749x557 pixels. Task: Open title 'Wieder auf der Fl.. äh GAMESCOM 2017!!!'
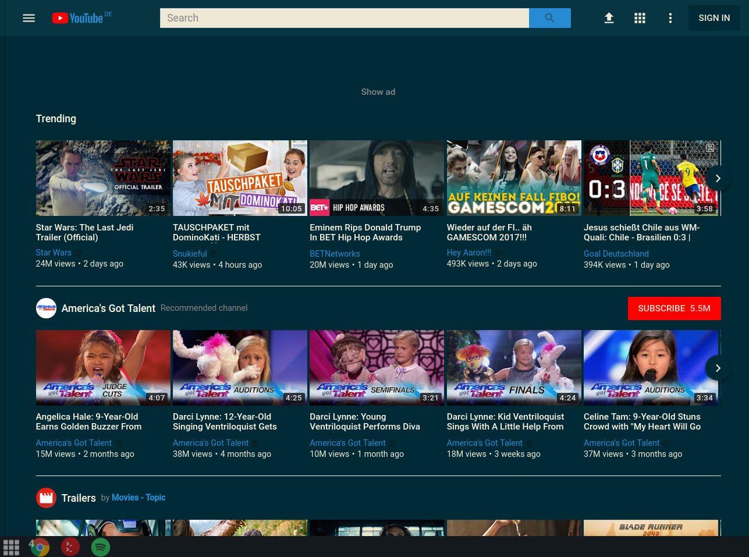pos(489,232)
